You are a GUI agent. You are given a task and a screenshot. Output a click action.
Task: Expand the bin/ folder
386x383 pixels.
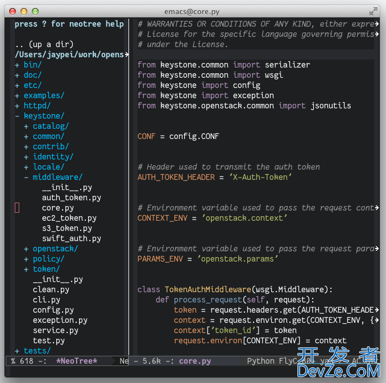32,65
